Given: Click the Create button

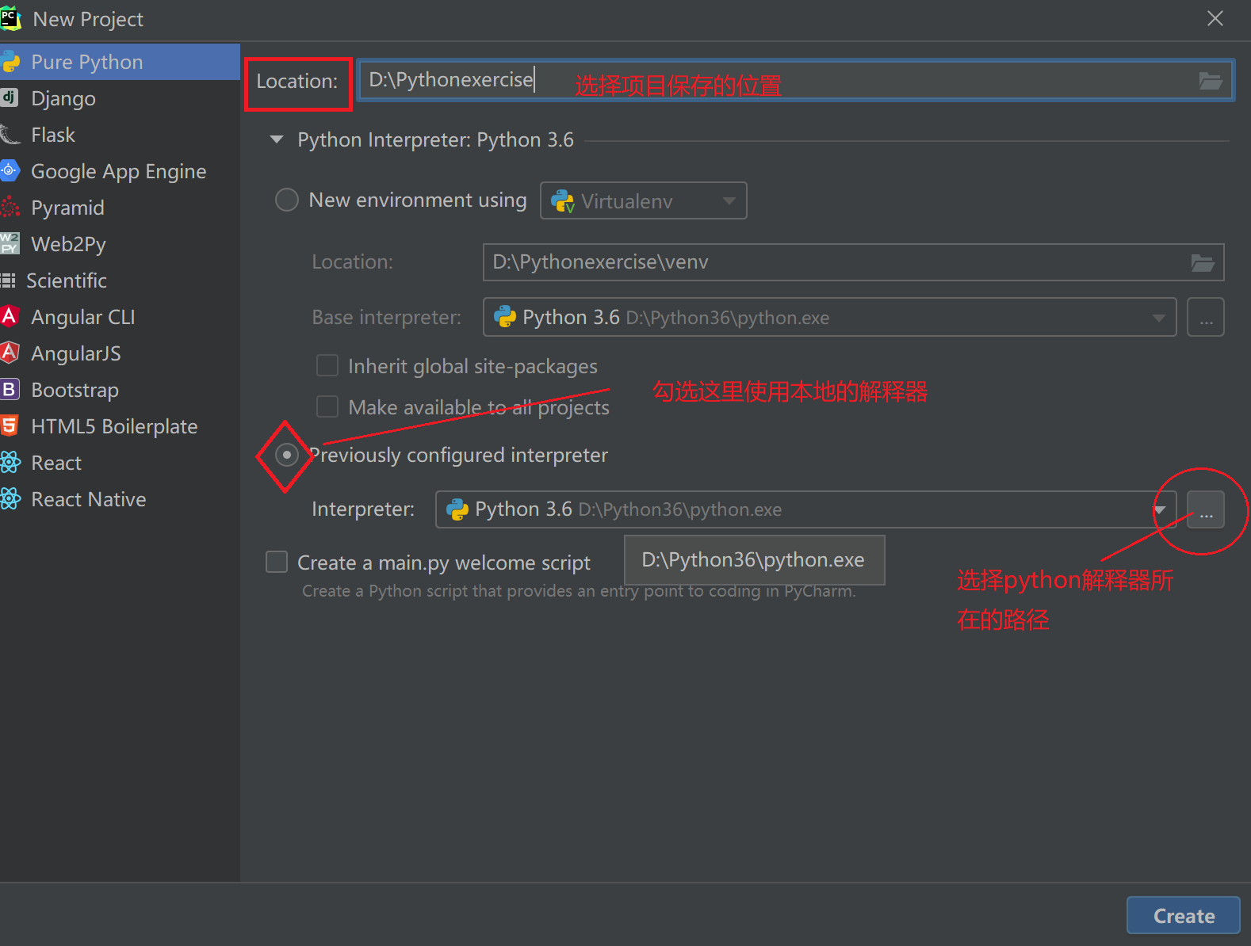Looking at the screenshot, I should (1184, 916).
